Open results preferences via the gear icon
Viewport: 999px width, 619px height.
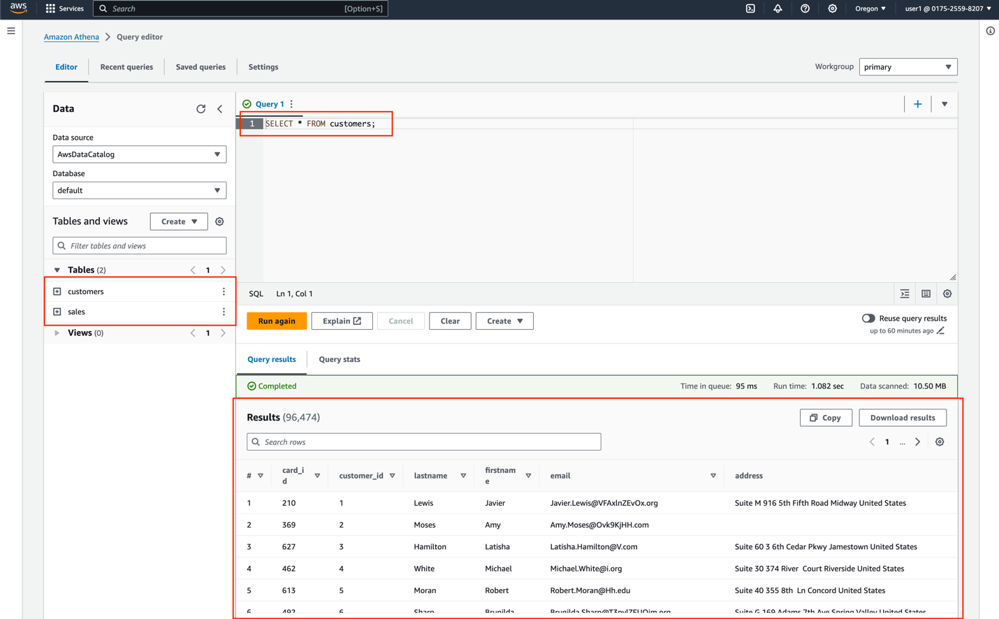point(940,442)
